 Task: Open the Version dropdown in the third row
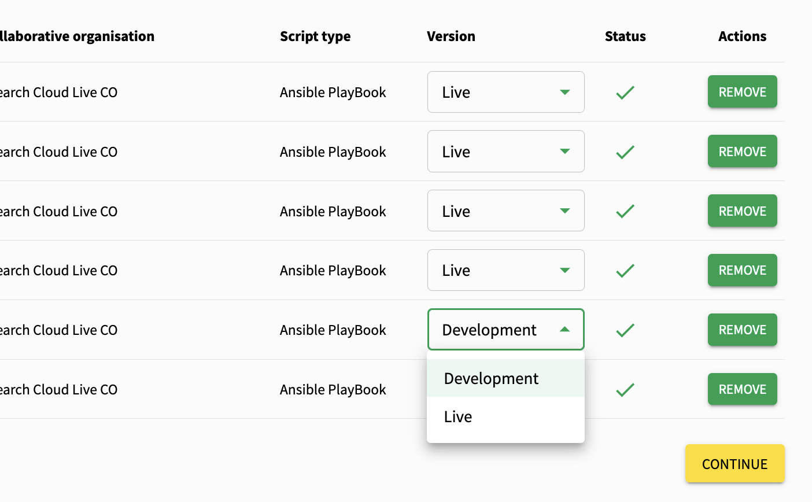[x=505, y=211]
